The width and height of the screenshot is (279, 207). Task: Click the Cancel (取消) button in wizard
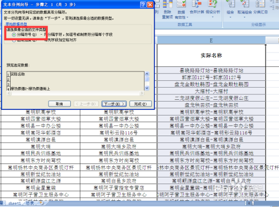coord(59,104)
